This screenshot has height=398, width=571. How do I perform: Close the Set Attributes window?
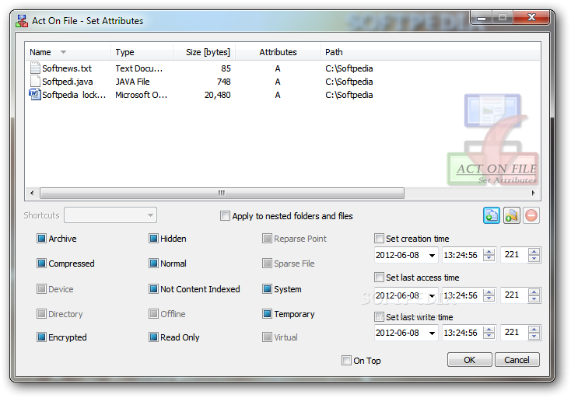click(531, 17)
